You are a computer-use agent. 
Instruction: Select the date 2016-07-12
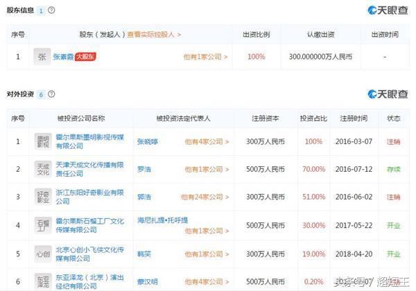pyautogui.click(x=354, y=169)
